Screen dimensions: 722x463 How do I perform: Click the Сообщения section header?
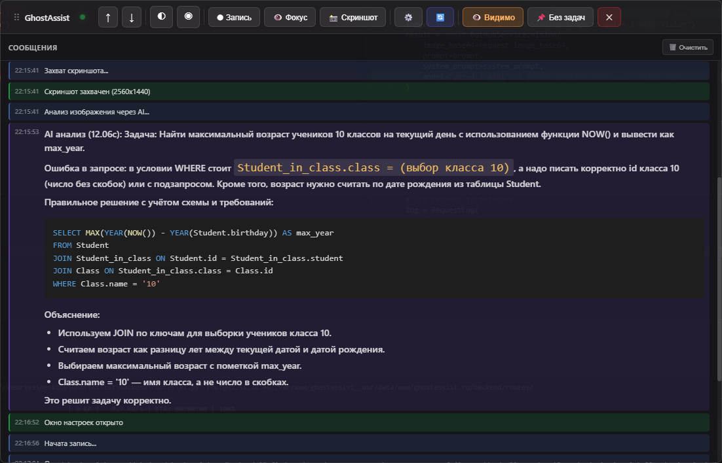(33, 48)
